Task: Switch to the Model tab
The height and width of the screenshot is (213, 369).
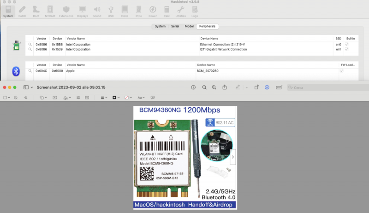Action: point(189,26)
